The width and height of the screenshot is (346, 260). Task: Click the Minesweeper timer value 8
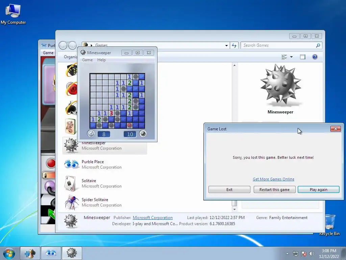[x=104, y=134]
